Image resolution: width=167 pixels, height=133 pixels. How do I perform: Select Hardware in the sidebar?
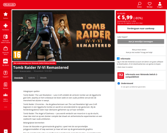point(6,27)
